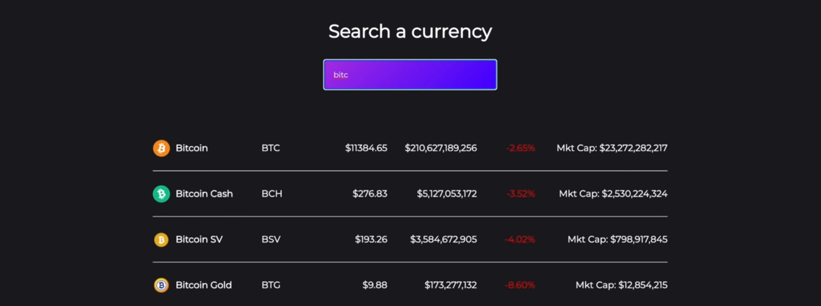
Task: Click the BTC ticker symbol
Action: point(270,148)
